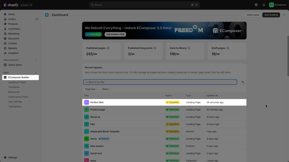The height and width of the screenshot is (162, 289).
Task: Click the Home icon in sidebar
Action: [5, 14]
